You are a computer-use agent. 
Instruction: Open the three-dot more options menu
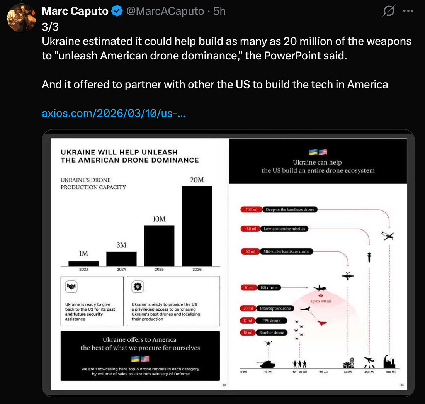408,11
